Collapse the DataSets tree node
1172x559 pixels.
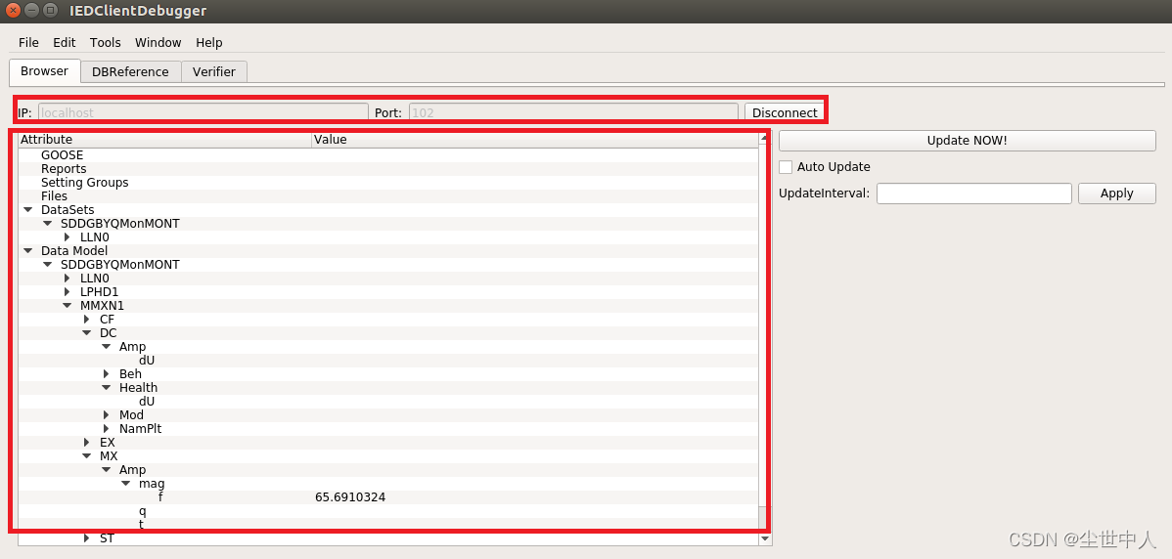(x=27, y=210)
